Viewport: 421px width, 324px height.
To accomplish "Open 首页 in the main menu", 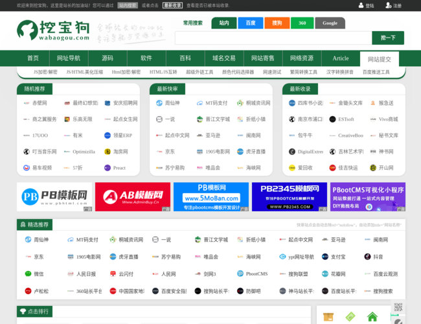I will coord(33,58).
